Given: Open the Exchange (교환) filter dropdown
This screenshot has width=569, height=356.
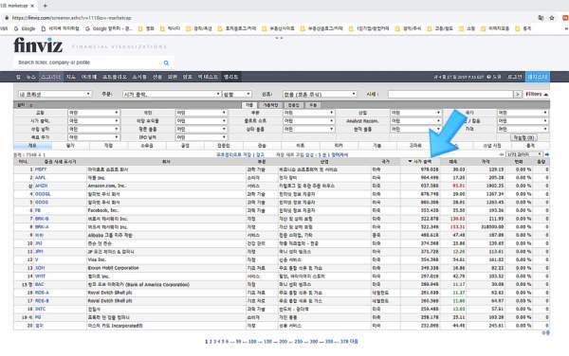Looking at the screenshot, I should tap(94, 113).
